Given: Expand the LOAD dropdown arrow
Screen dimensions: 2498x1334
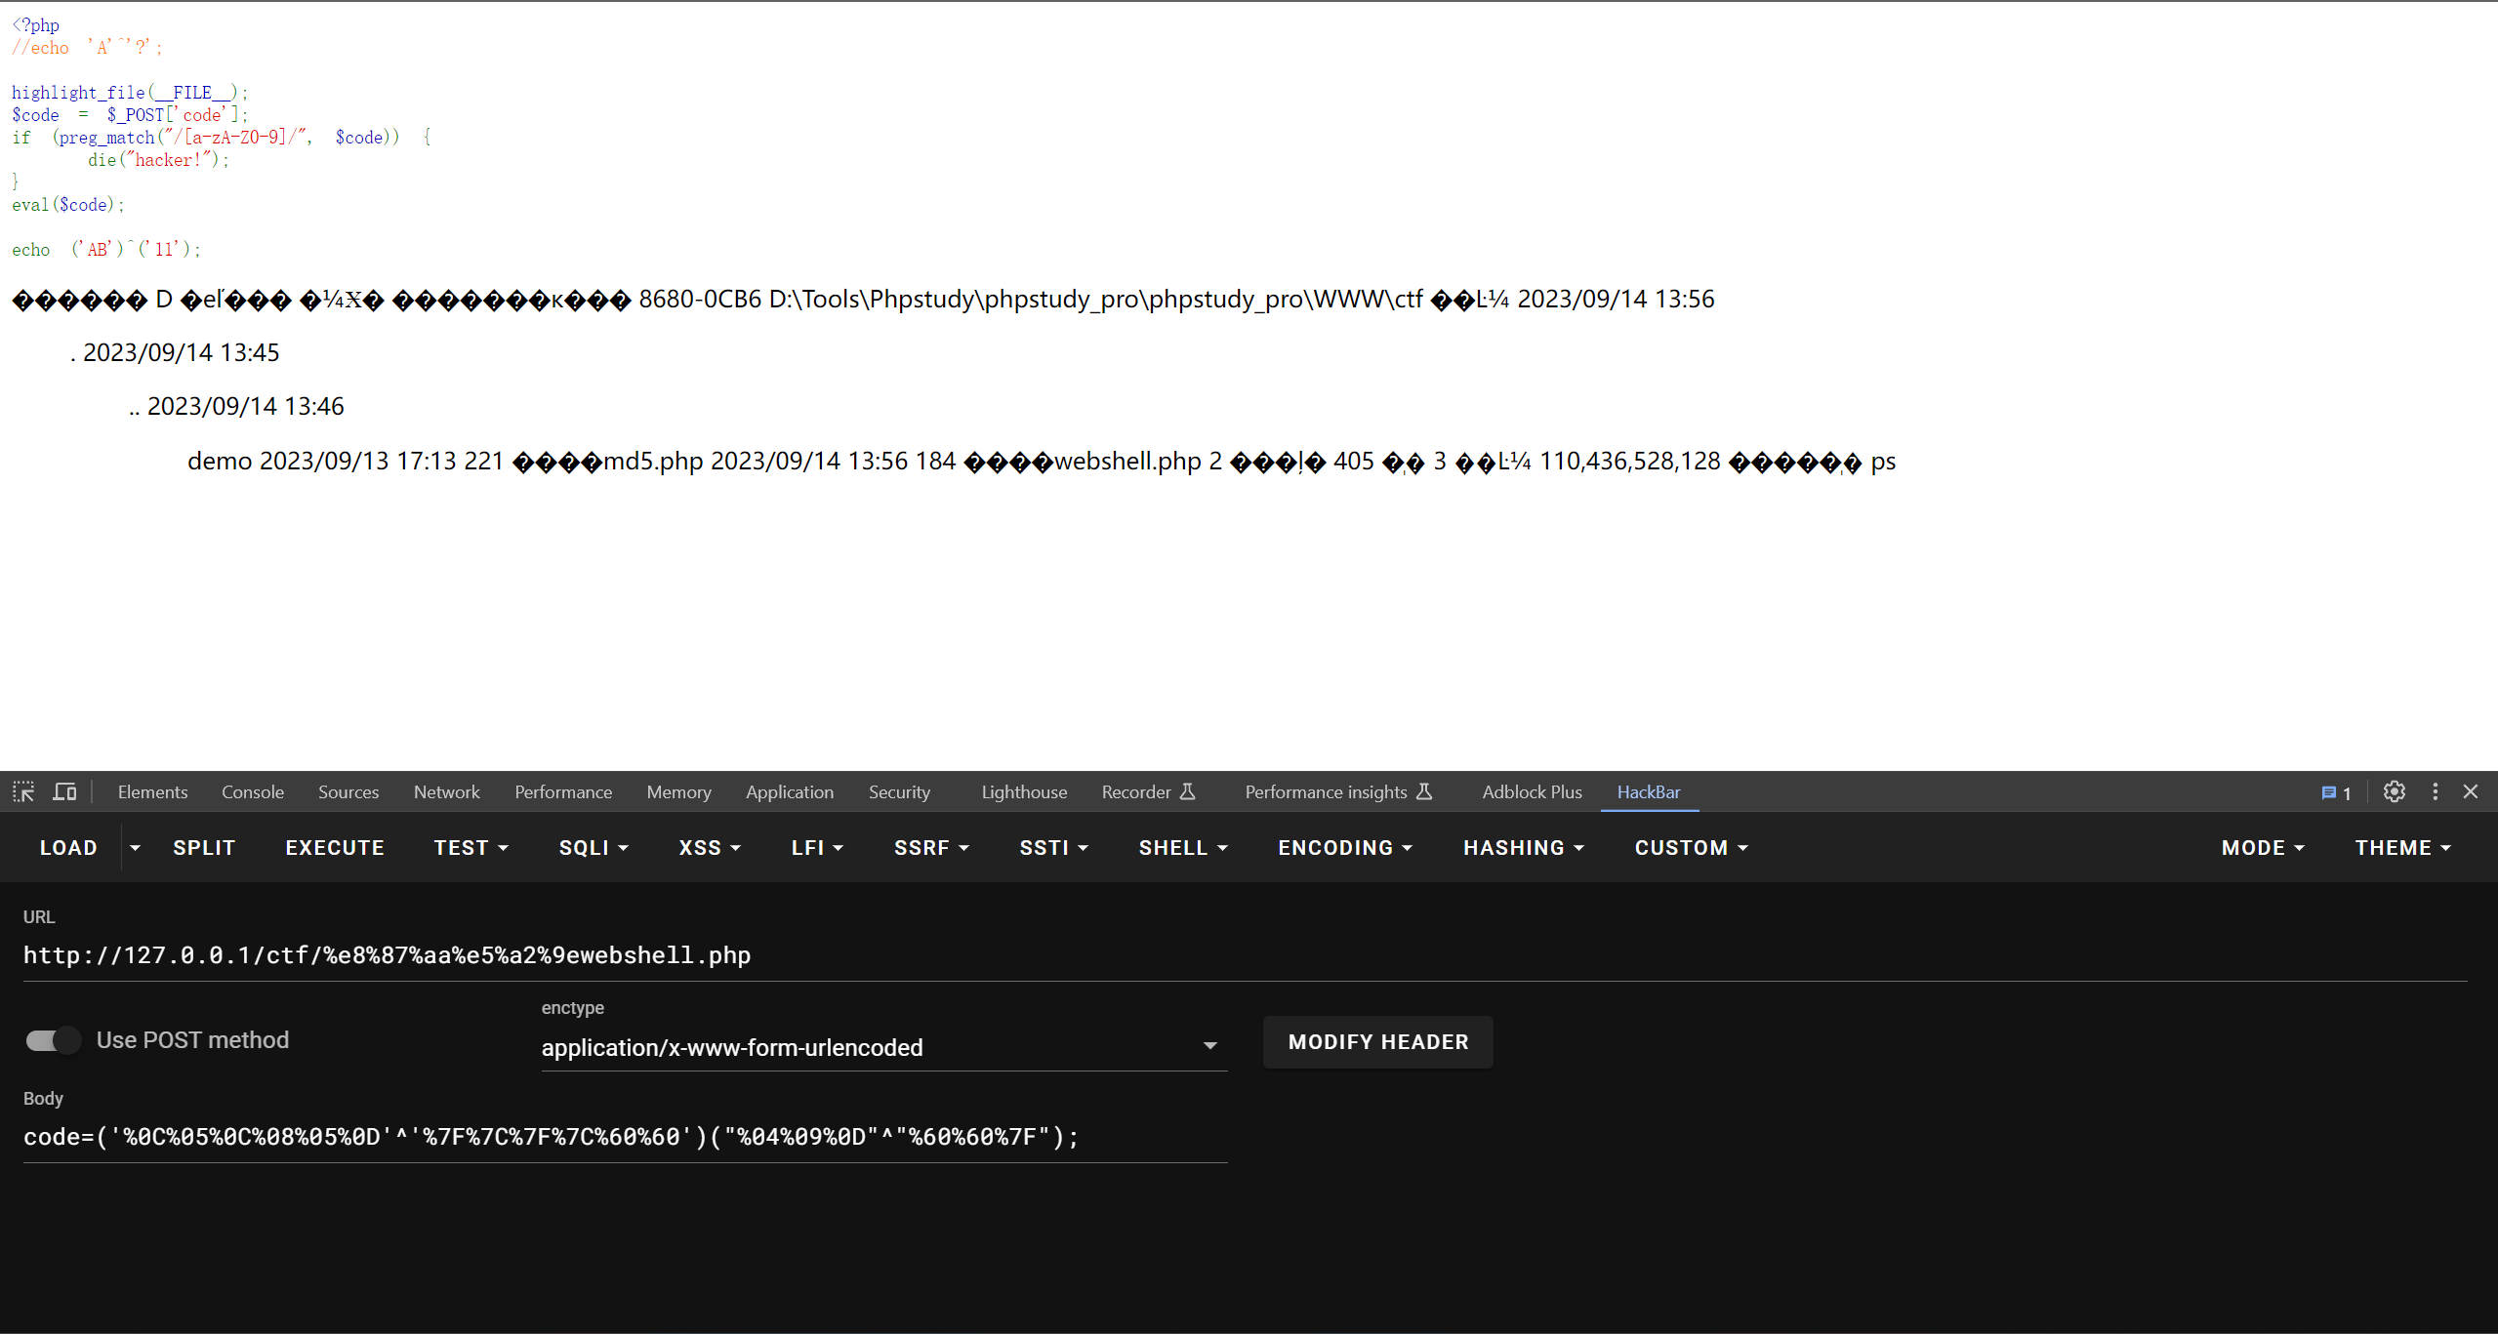Looking at the screenshot, I should pos(135,847).
